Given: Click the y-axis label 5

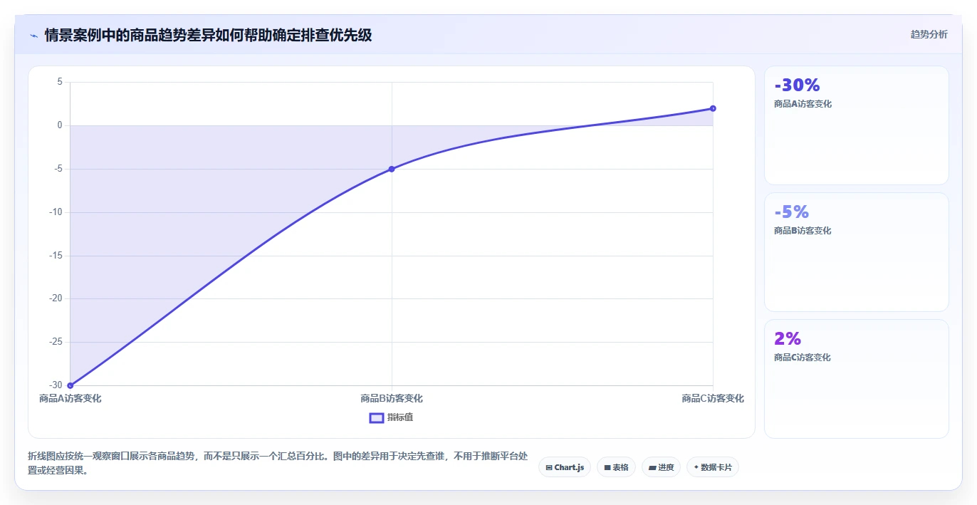Looking at the screenshot, I should (60, 82).
